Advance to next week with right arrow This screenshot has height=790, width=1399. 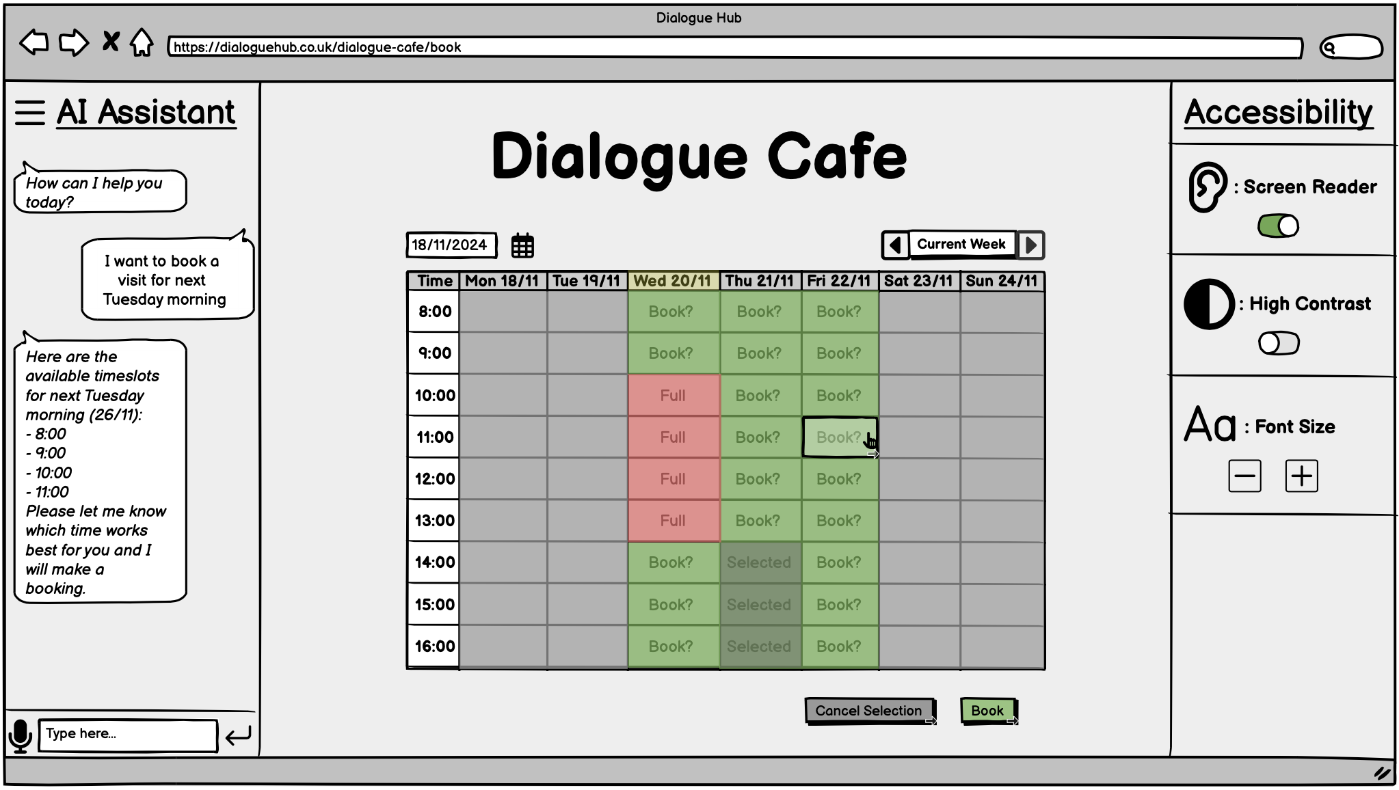(1031, 245)
